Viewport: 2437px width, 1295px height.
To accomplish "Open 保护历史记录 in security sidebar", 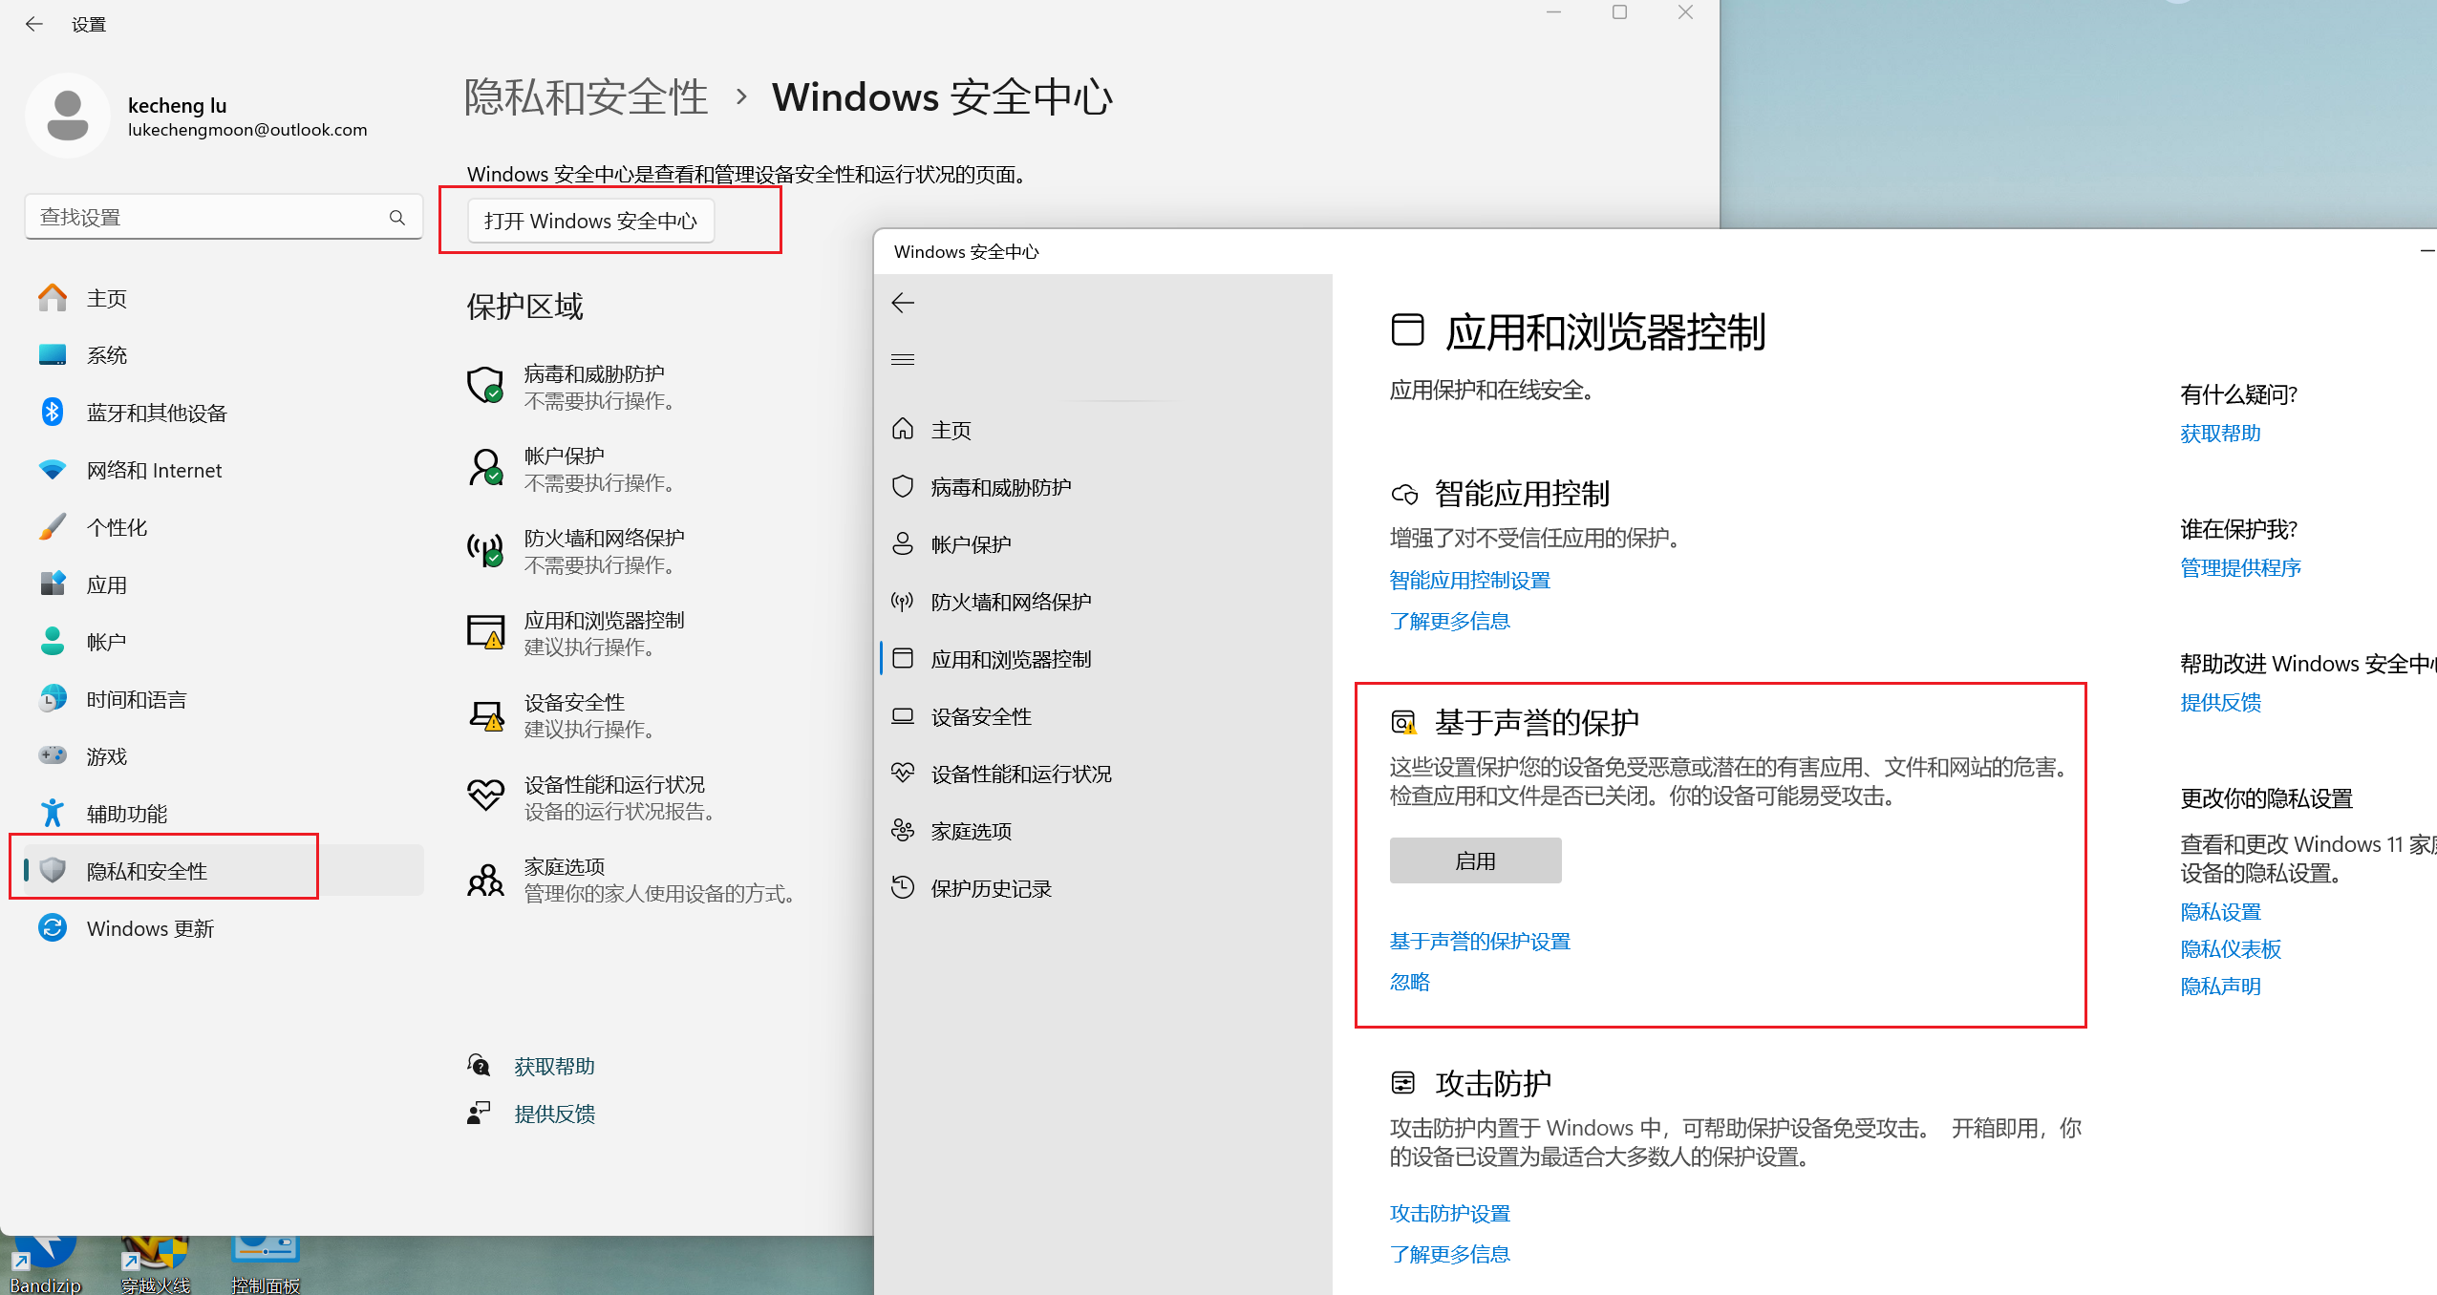I will click(990, 888).
